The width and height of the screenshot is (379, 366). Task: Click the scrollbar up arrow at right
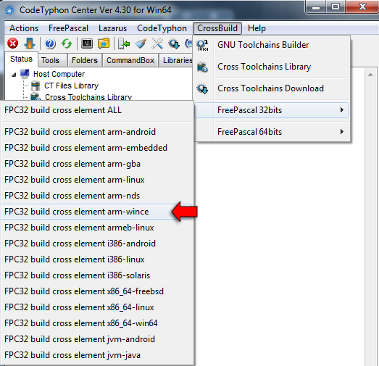(x=370, y=75)
